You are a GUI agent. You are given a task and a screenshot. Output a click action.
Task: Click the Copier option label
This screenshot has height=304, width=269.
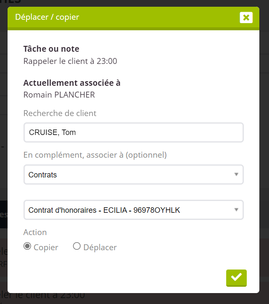46,247
